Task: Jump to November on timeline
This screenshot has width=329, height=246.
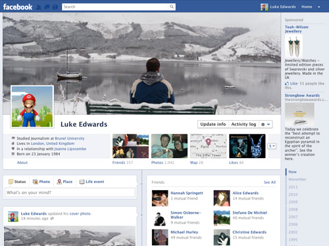Action: click(x=297, y=179)
